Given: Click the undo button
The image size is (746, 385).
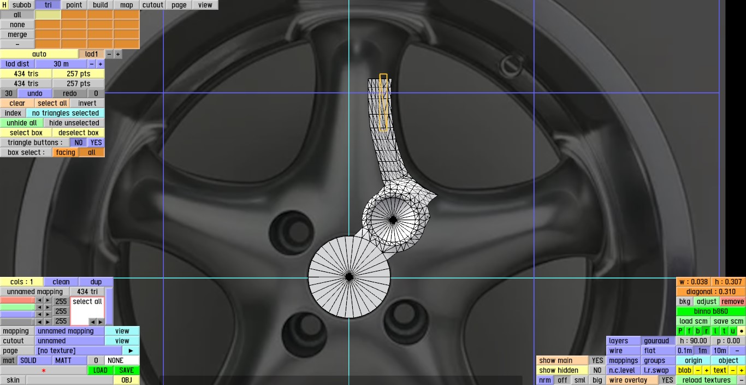Looking at the screenshot, I should [x=35, y=93].
